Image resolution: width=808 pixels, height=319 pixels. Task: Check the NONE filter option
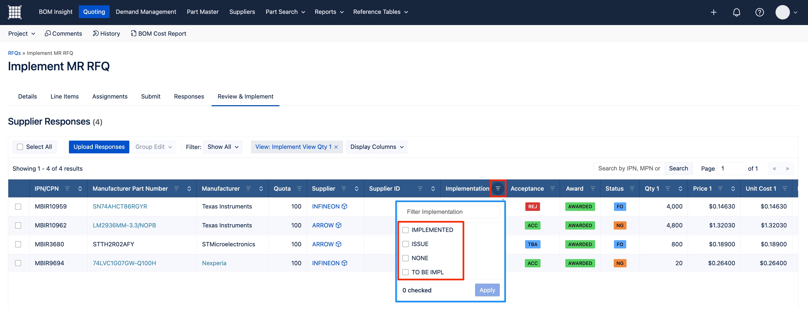(406, 258)
